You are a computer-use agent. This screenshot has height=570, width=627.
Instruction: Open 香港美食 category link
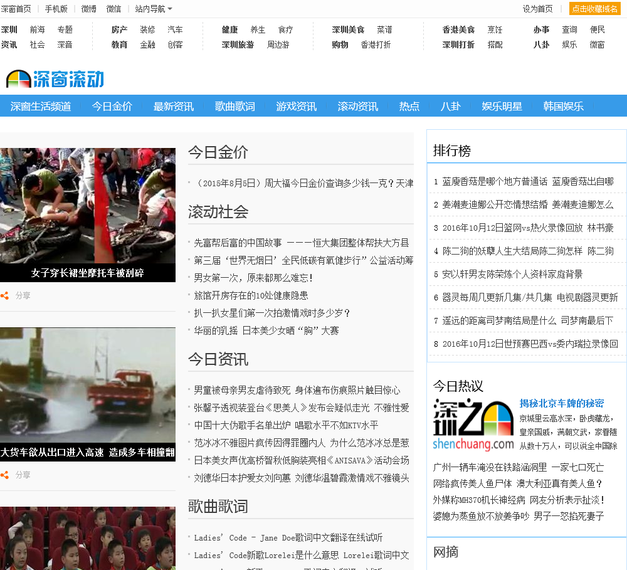click(x=458, y=29)
